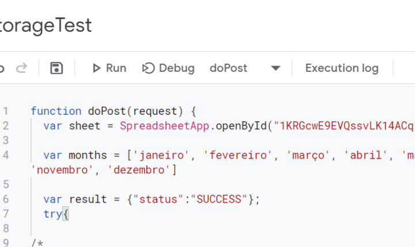Screen dimensions: 415x247
Task: Click line number 7 in the gutter
Action: coord(6,214)
